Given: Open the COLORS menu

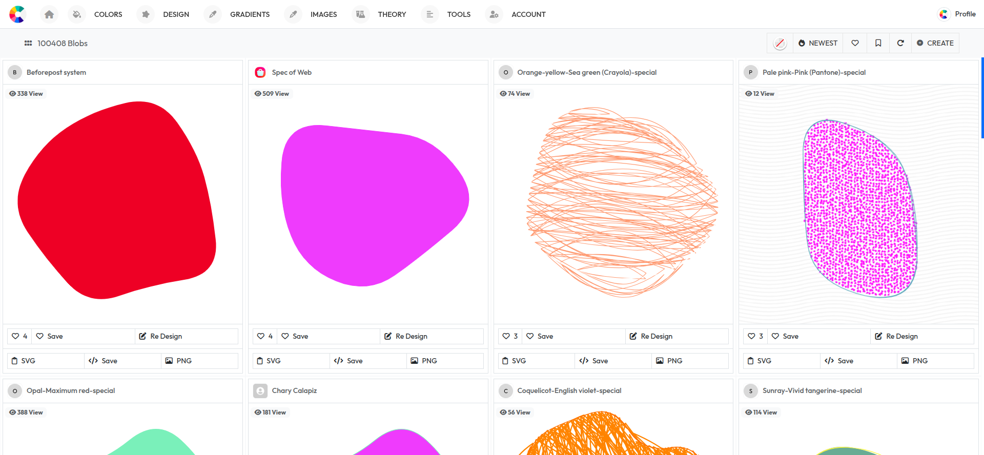Looking at the screenshot, I should [x=108, y=14].
